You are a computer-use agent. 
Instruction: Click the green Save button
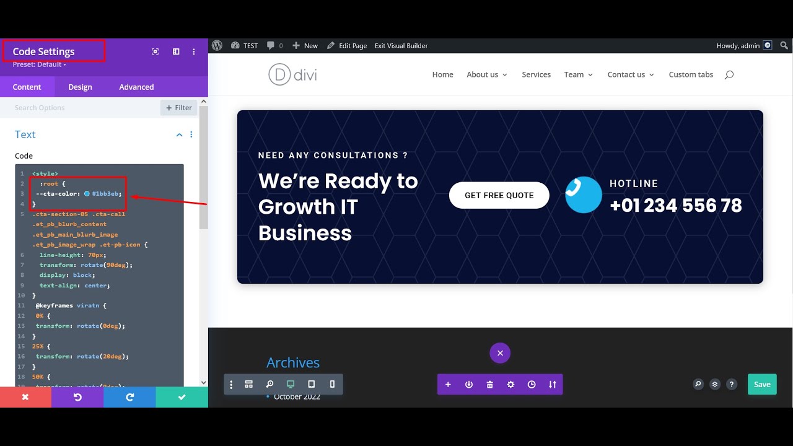762,384
